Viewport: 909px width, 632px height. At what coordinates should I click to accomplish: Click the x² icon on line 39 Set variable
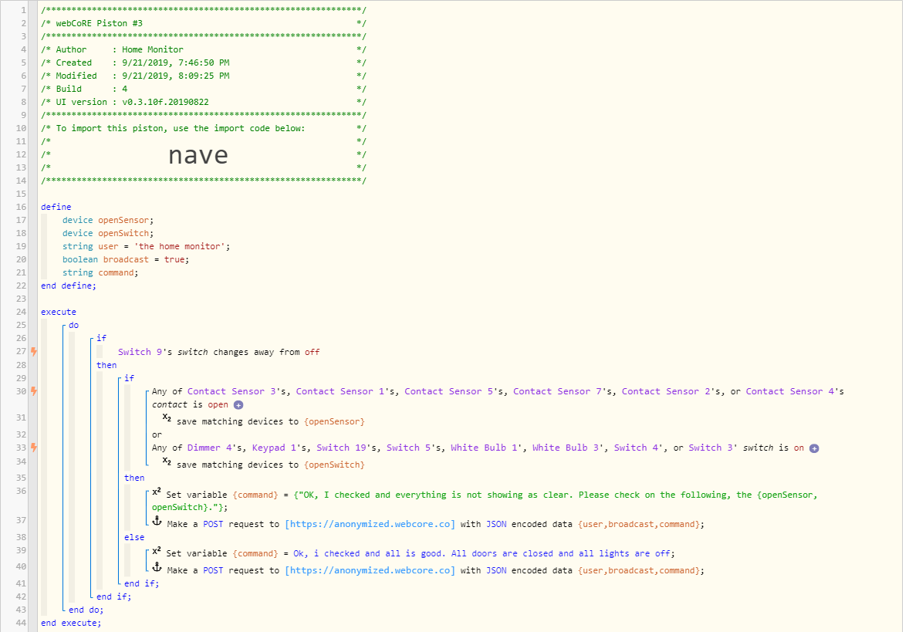157,551
